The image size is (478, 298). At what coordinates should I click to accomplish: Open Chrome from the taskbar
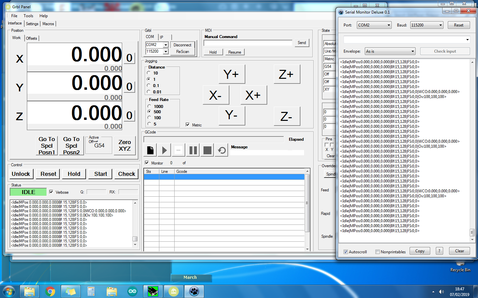coord(50,292)
